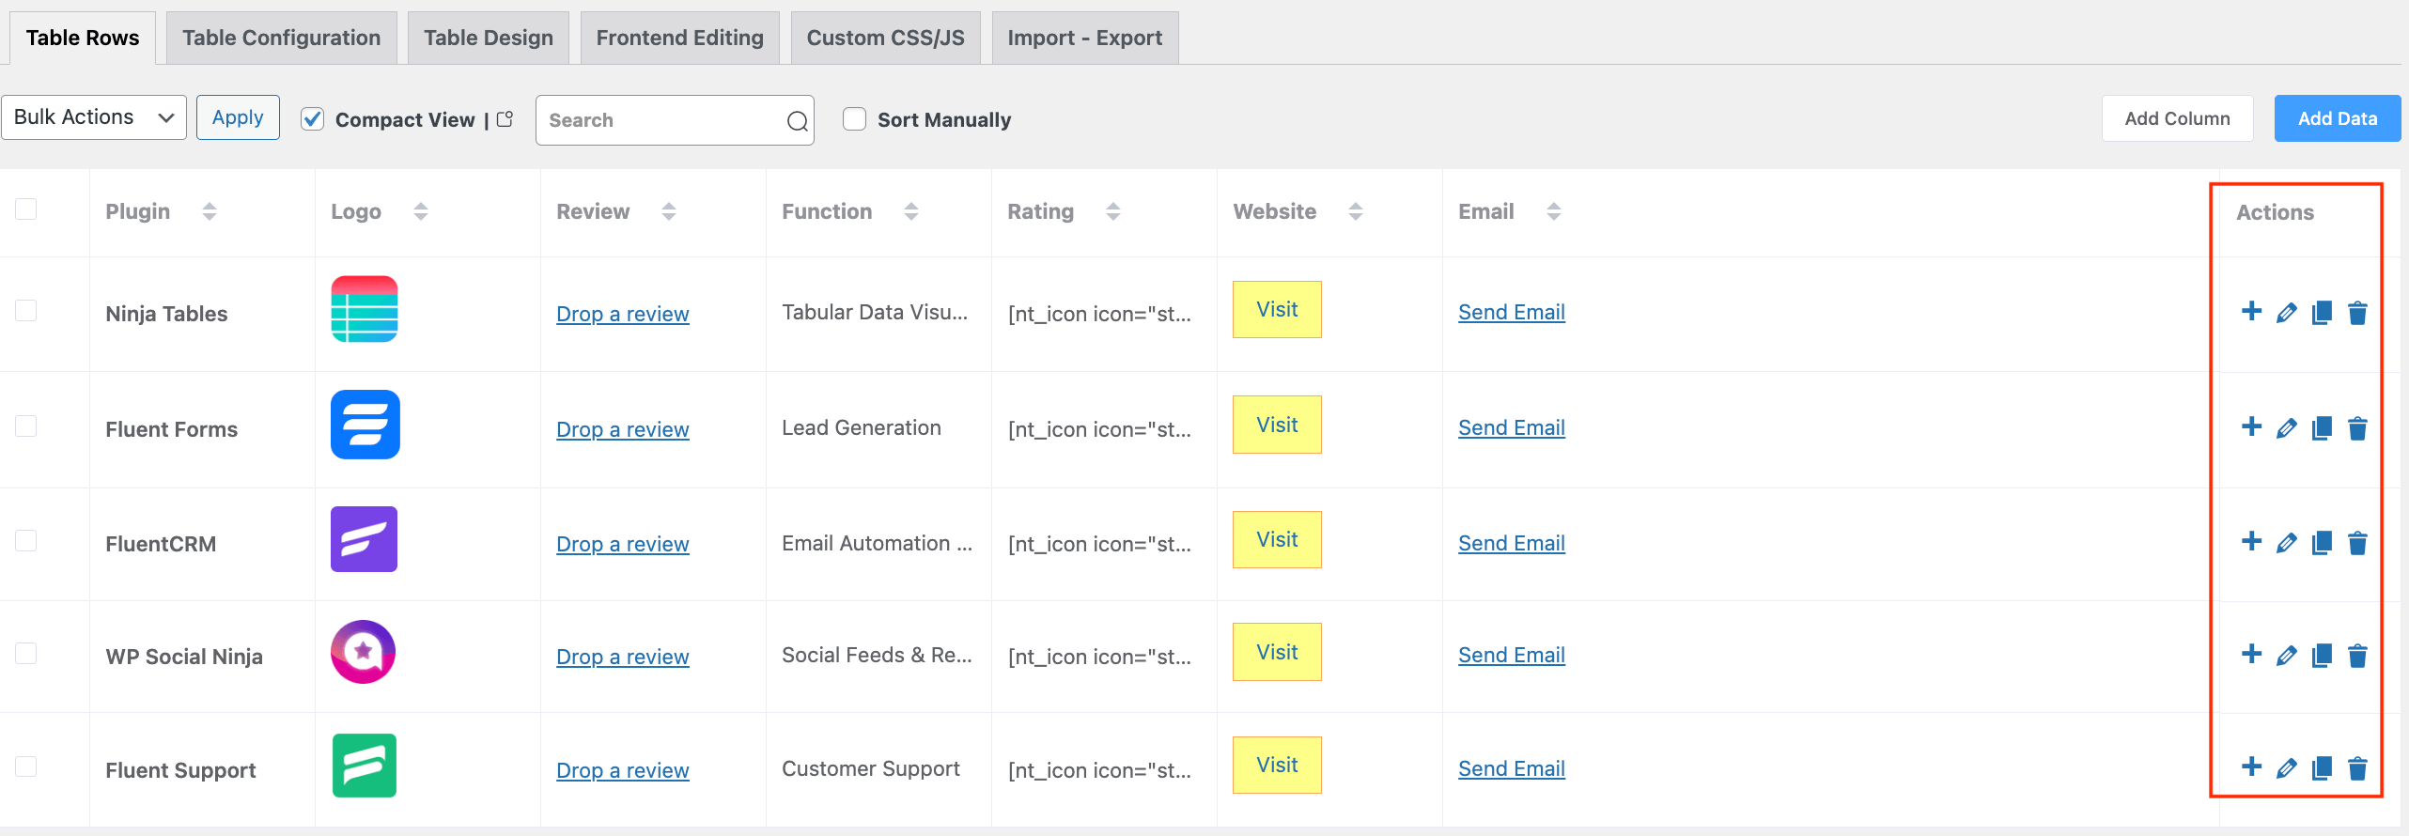
Task: Select the Fluent Forms row checkbox
Action: click(26, 426)
